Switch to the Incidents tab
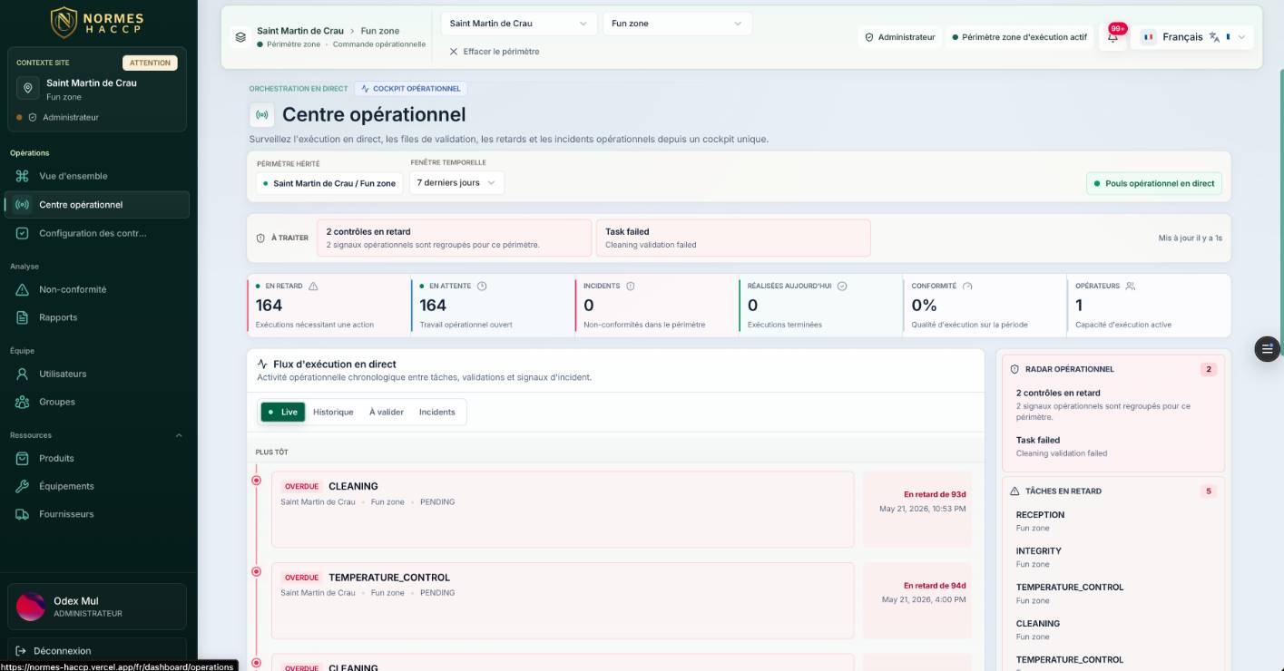 click(x=437, y=412)
